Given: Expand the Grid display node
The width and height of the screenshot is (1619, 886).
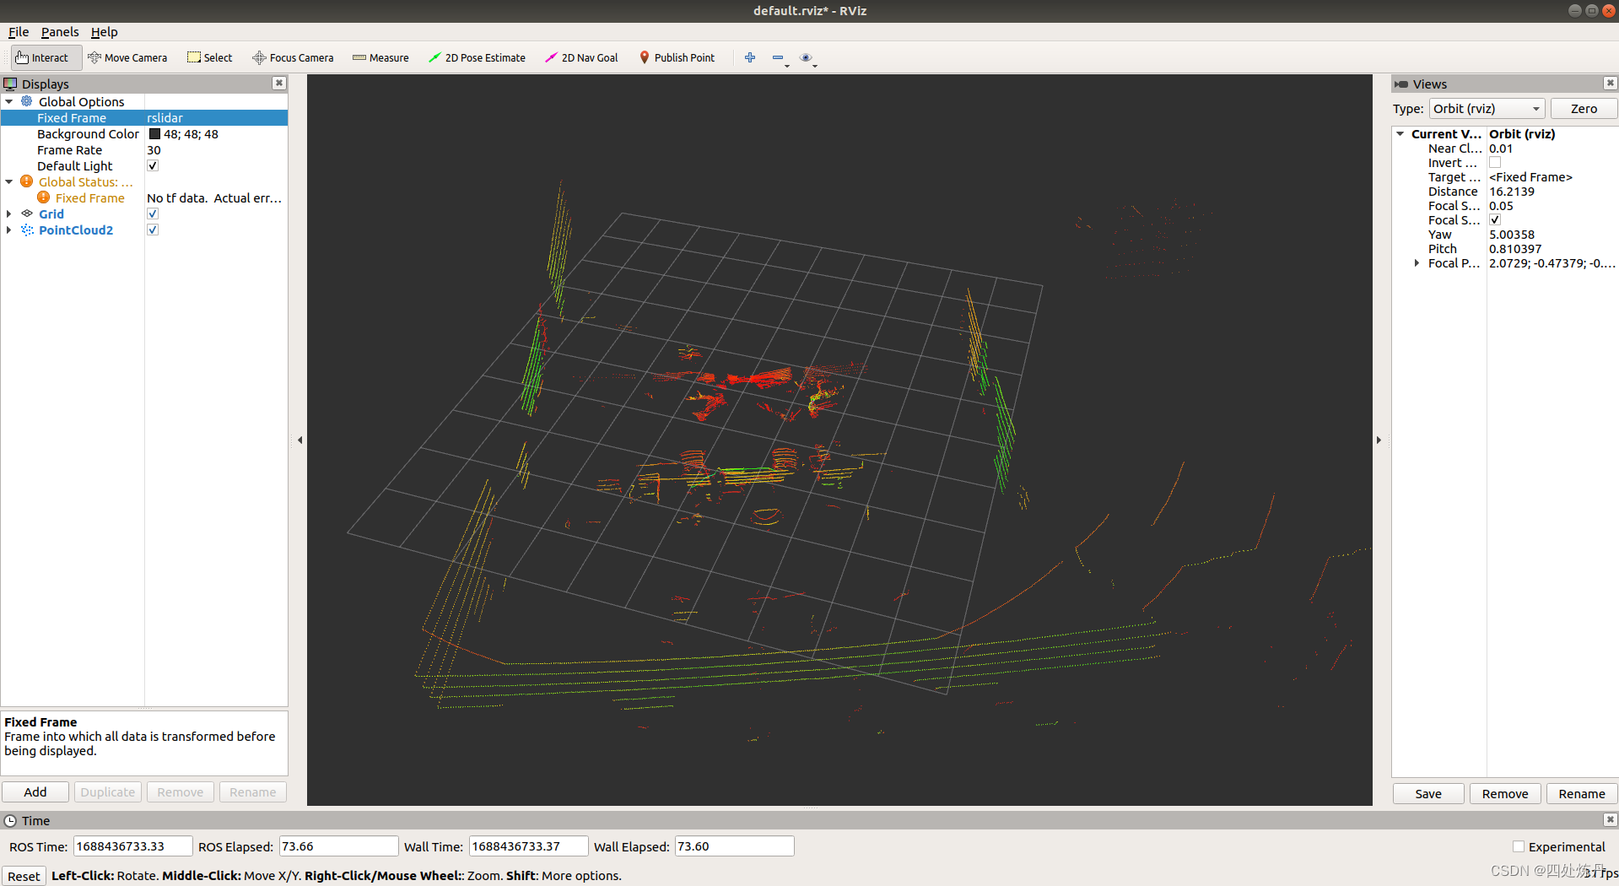Looking at the screenshot, I should pos(9,213).
